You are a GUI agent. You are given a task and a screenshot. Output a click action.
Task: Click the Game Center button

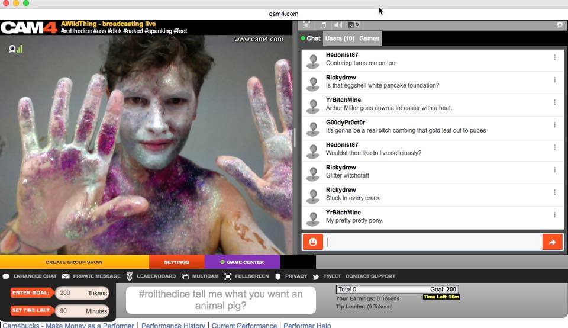click(242, 262)
